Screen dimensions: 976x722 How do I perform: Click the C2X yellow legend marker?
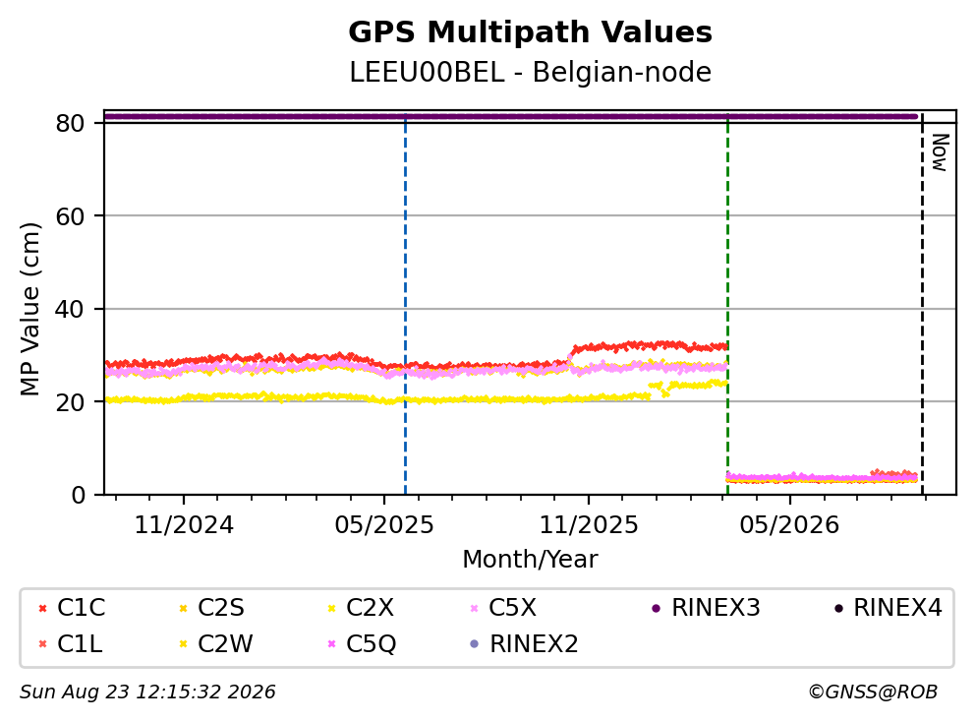click(x=332, y=609)
